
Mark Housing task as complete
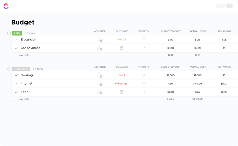16,75
